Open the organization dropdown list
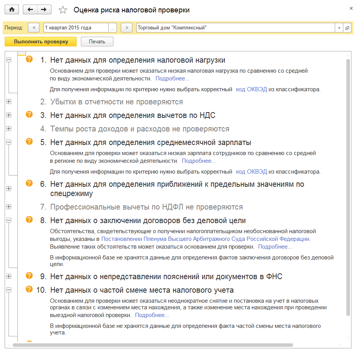The width and height of the screenshot is (358, 353). pyautogui.click(x=339, y=28)
